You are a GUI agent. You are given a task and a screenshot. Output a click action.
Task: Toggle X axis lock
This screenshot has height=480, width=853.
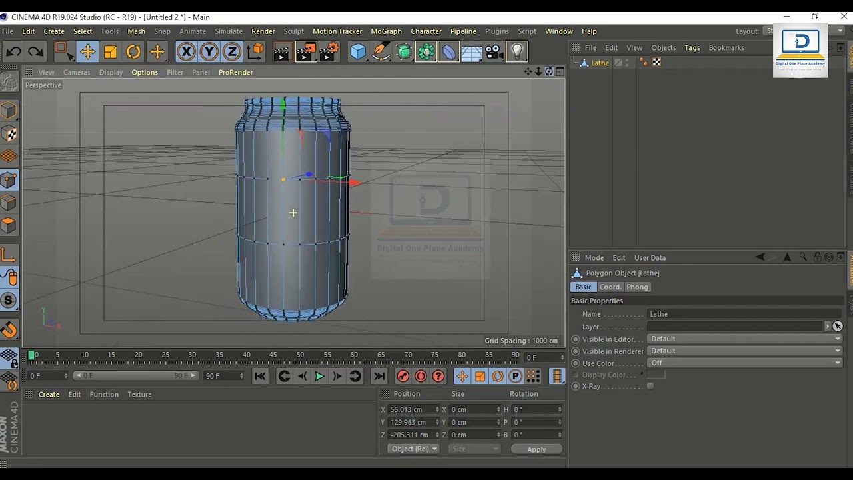(x=186, y=51)
